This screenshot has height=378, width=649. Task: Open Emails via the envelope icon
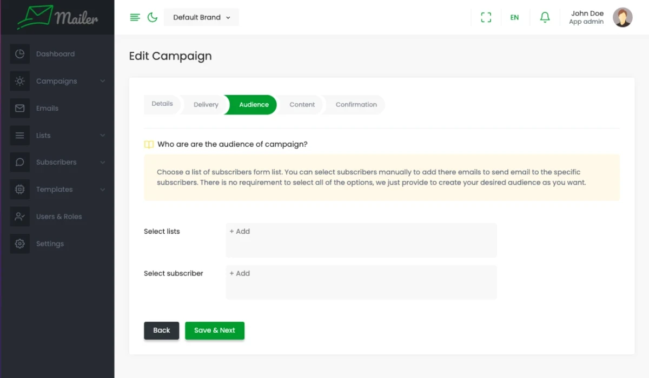20,108
